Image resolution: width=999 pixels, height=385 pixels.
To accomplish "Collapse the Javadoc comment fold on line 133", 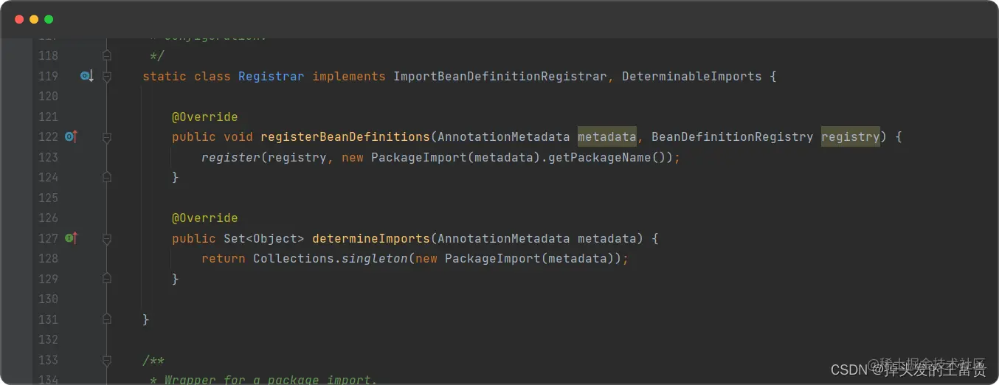I will click(107, 361).
